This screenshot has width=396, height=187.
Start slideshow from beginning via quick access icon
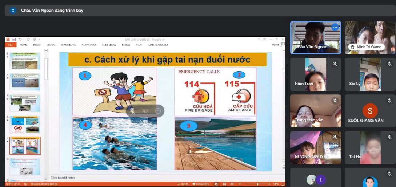34,39
